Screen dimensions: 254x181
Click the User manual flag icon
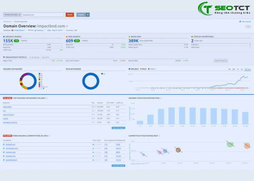pyautogui.click(x=240, y=21)
